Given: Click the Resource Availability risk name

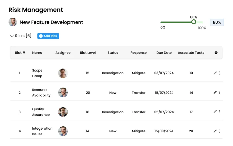Looking at the screenshot, I should [x=41, y=93].
